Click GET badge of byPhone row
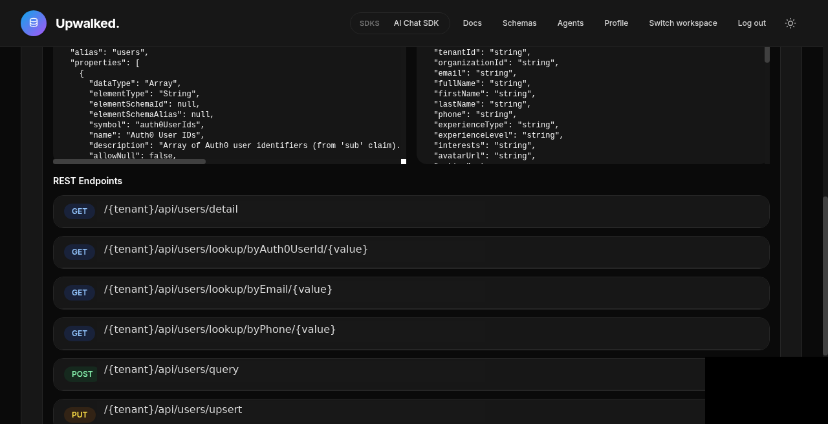Viewport: 828px width, 424px height. (x=80, y=334)
